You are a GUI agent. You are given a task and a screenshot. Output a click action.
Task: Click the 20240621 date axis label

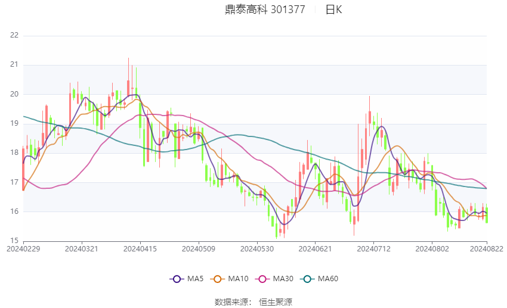coord(316,249)
